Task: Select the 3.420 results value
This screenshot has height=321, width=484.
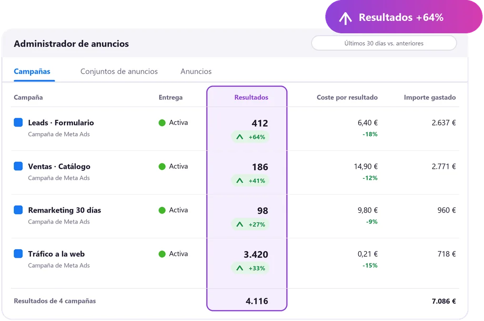Action: pos(256,254)
